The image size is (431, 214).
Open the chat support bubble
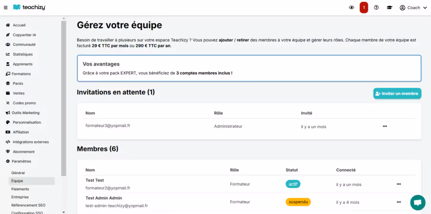coord(418,203)
